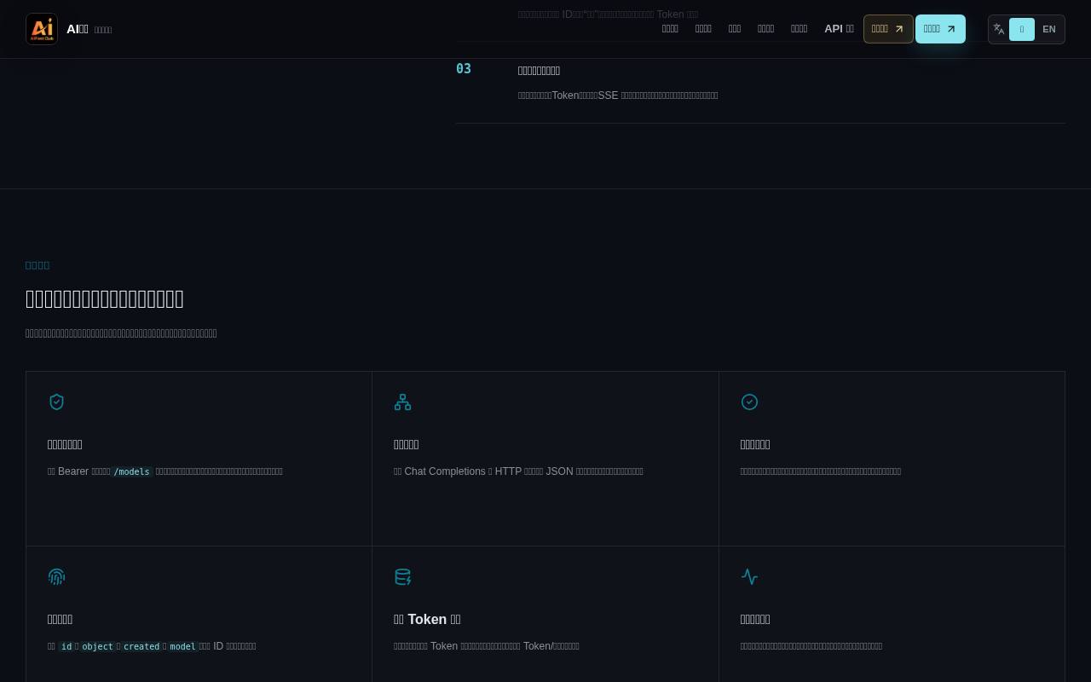Image resolution: width=1091 pixels, height=682 pixels.
Task: Click the gold-outlined header button with arrow
Action: coord(888,29)
